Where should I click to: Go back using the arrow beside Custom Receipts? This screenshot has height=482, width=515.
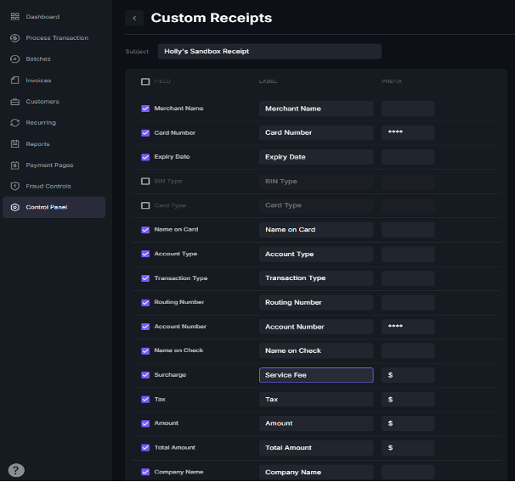coord(134,18)
